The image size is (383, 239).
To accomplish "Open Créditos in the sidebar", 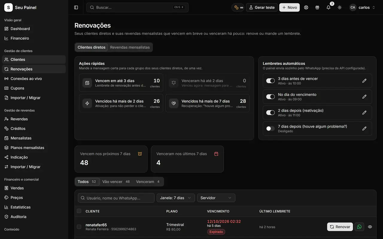I will click(34, 128).
